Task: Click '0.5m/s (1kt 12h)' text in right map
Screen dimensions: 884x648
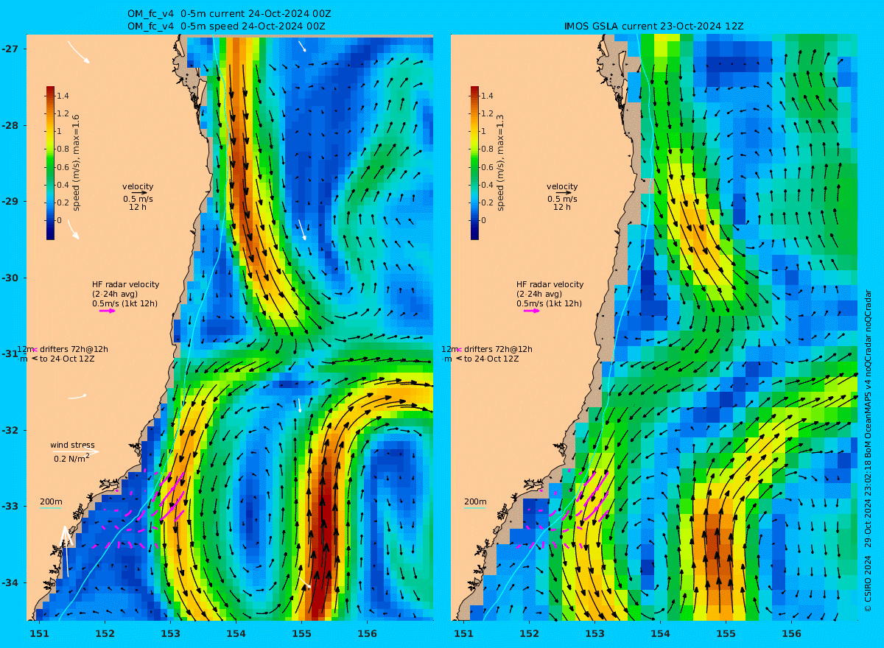Action: click(x=549, y=303)
